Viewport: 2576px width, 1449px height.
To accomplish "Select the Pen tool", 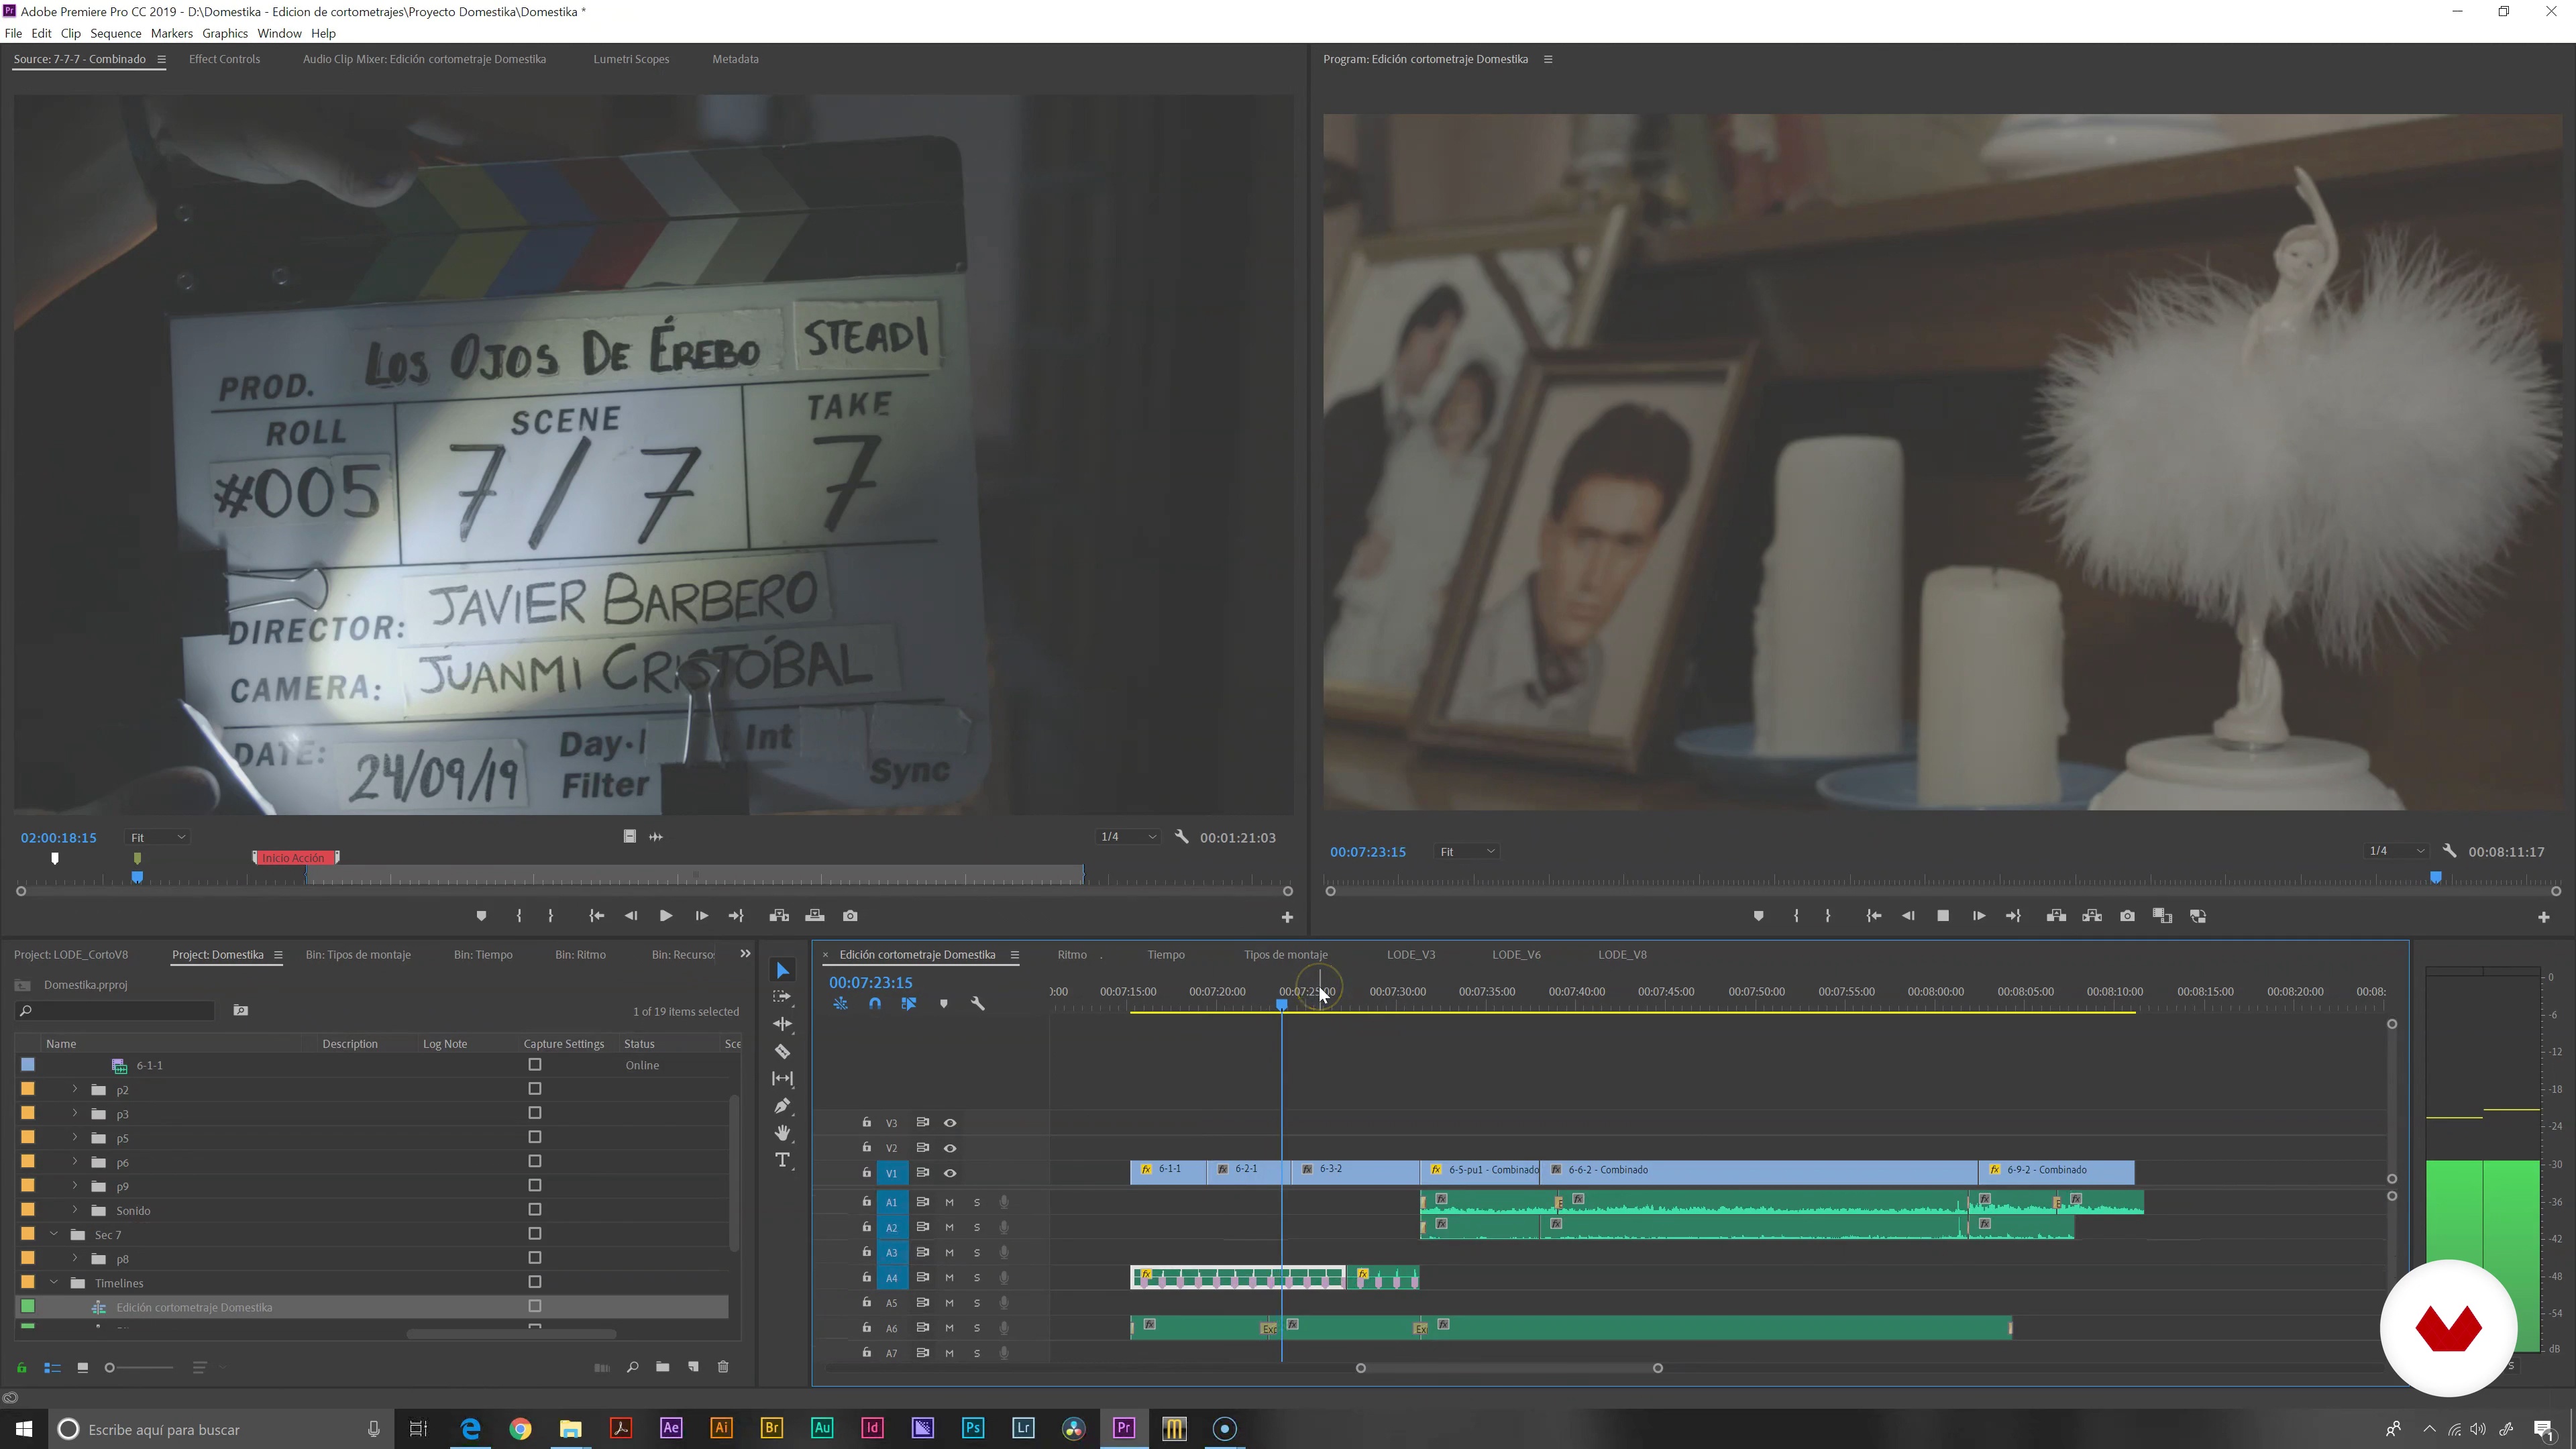I will [783, 1105].
